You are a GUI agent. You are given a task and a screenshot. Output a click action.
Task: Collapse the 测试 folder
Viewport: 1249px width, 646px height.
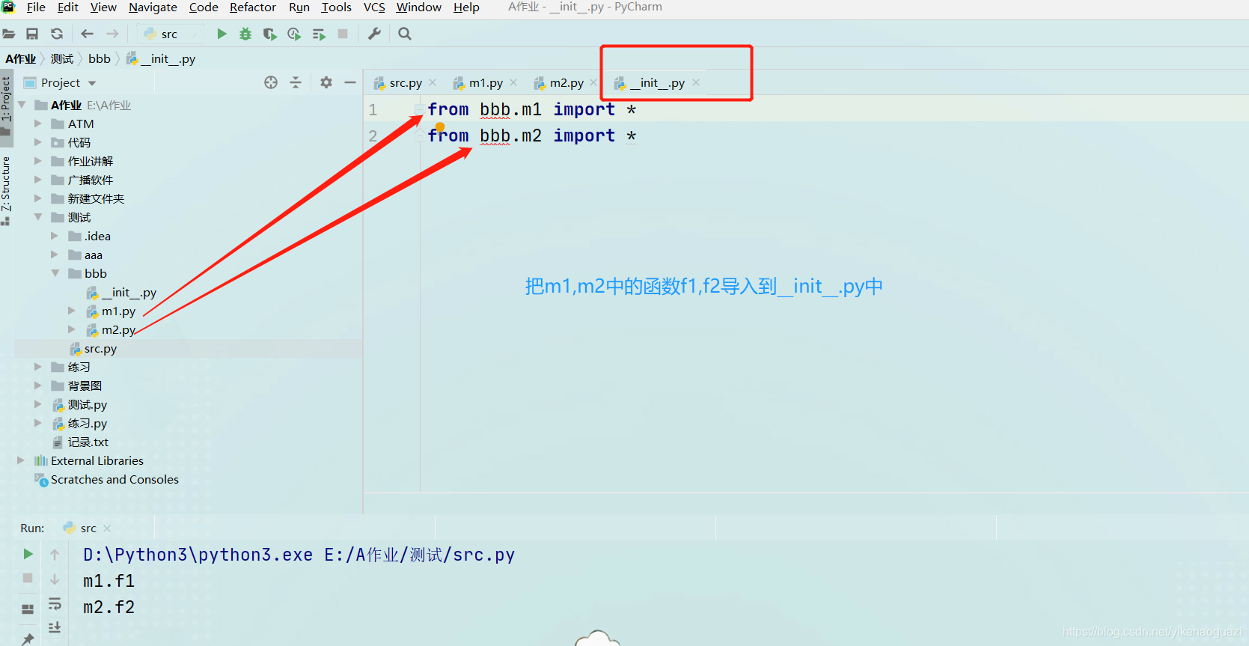coord(37,217)
